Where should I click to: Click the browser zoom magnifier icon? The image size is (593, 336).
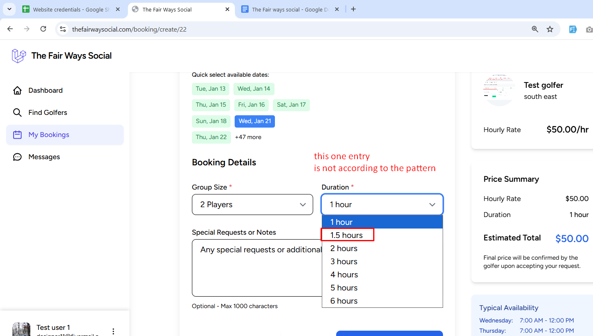tap(535, 29)
